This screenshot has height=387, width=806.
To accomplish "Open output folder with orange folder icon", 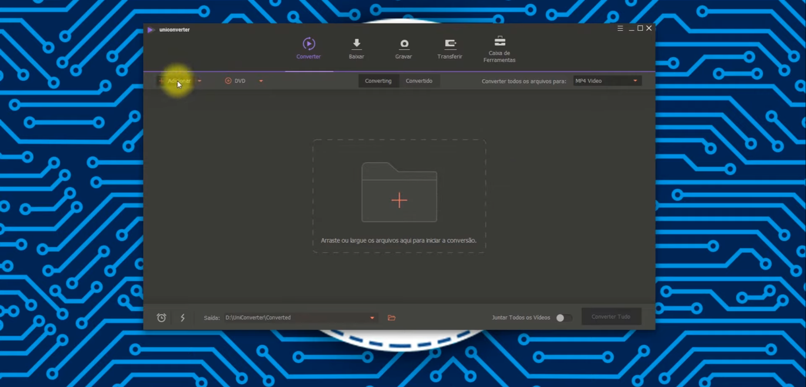I will (x=392, y=317).
